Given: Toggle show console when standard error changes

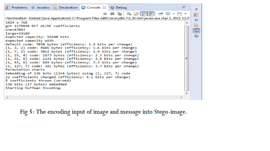Looking at the screenshot, I should 151,14.
